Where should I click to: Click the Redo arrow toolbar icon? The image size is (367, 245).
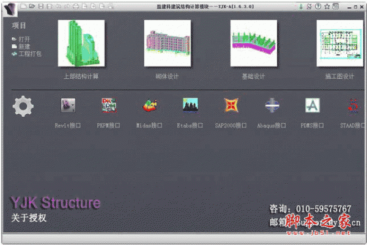67,6
